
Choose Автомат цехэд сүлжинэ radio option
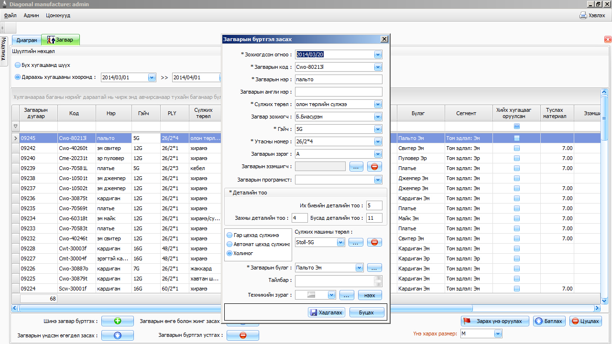229,244
